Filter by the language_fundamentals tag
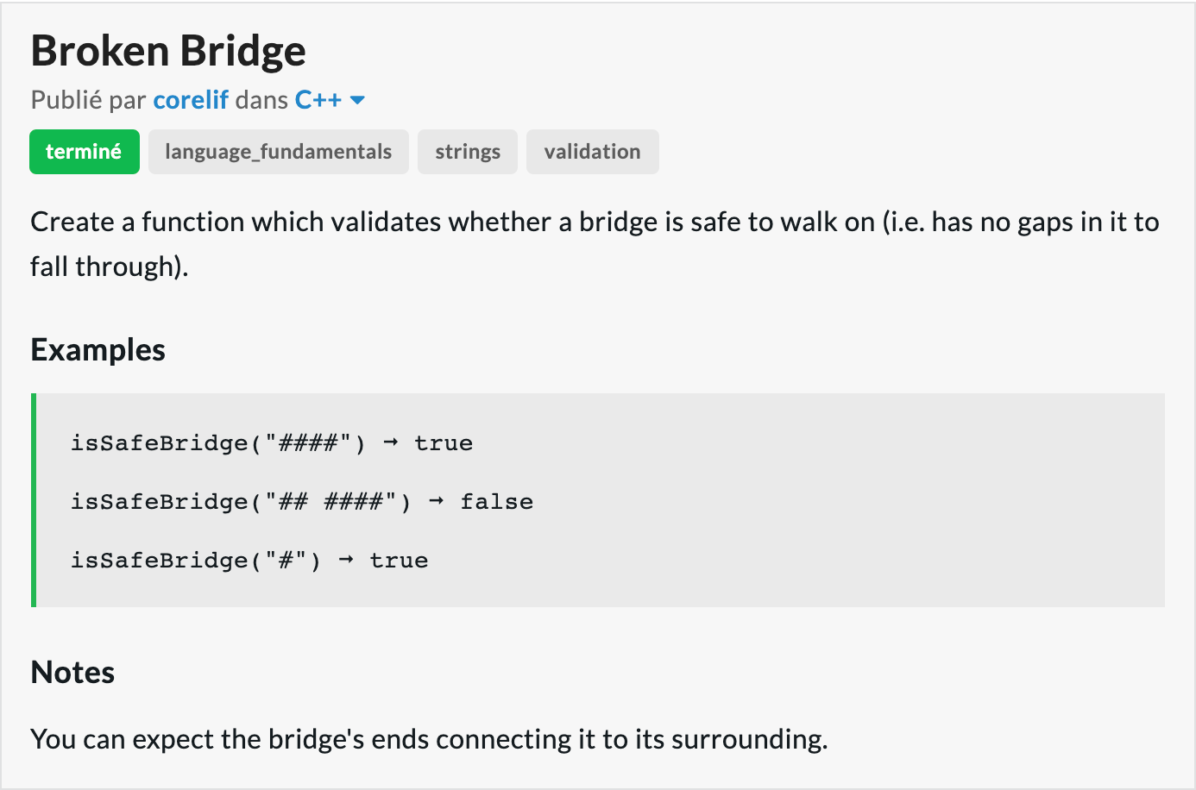This screenshot has width=1196, height=790. pos(279,152)
